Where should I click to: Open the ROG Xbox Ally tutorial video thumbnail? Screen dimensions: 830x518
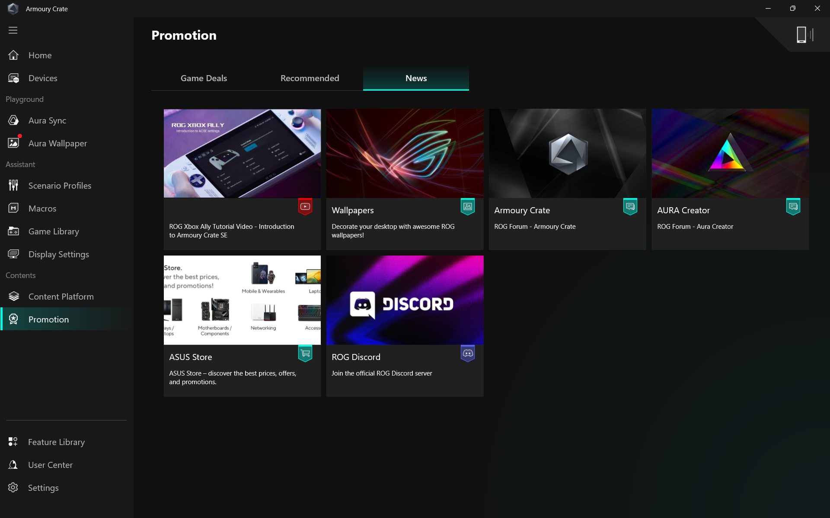242,153
